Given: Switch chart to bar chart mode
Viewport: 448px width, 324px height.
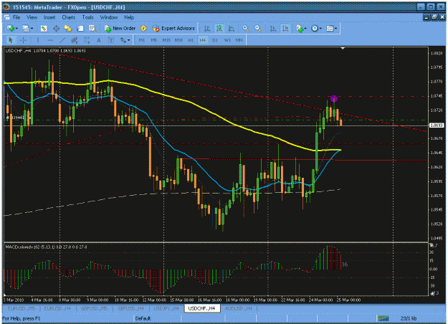Looking at the screenshot, I should 207,28.
